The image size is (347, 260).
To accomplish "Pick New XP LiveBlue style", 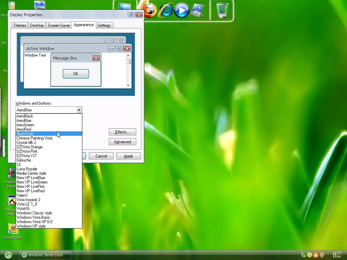I will (x=49, y=178).
